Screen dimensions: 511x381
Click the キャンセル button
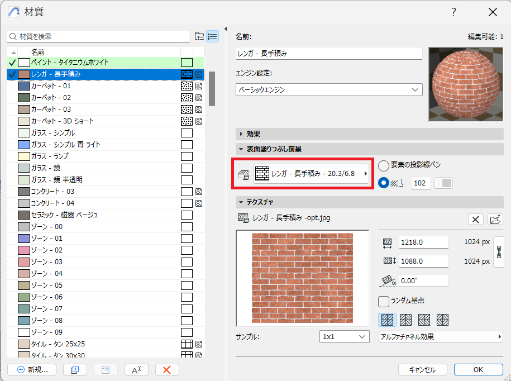(422, 369)
